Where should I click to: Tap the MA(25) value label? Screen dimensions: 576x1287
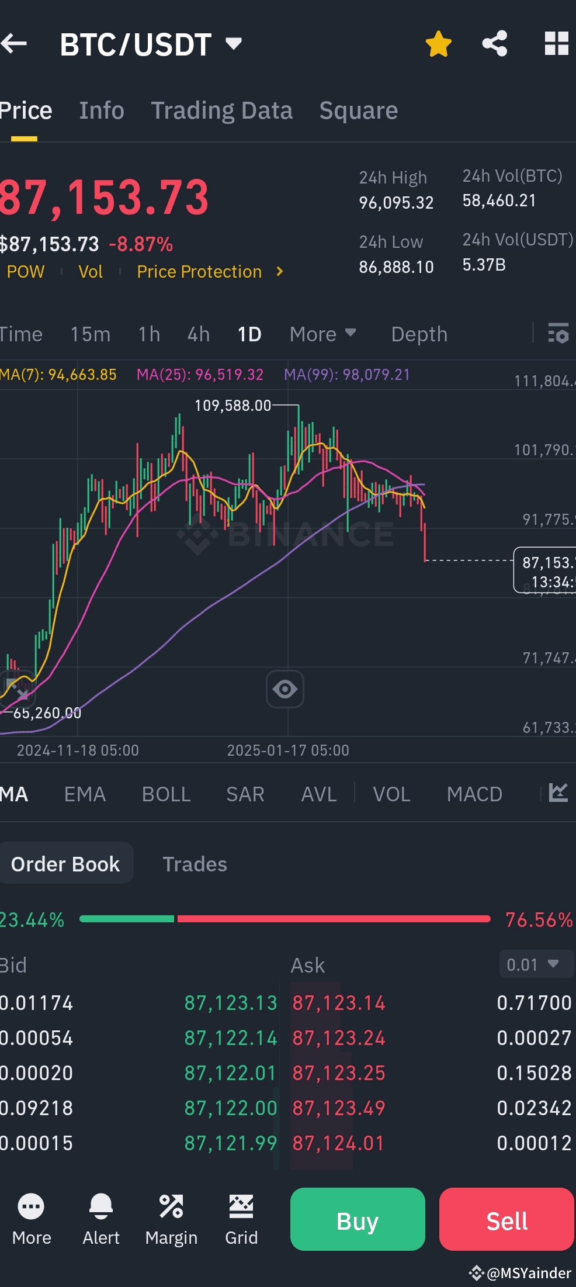pos(200,375)
